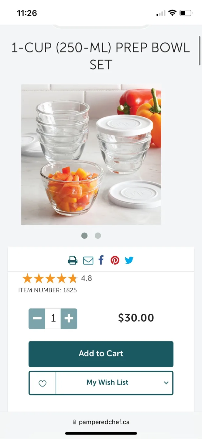Viewport: 202px width, 439px height.
Task: Pin product with Pinterest icon
Action: pyautogui.click(x=115, y=260)
